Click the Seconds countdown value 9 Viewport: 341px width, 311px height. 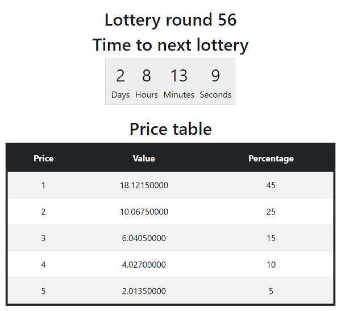215,76
